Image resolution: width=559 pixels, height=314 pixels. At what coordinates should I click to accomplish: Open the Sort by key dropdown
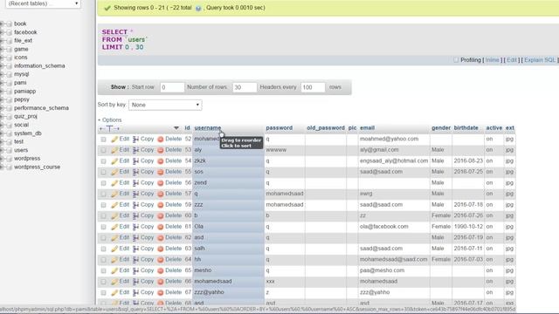click(x=165, y=105)
